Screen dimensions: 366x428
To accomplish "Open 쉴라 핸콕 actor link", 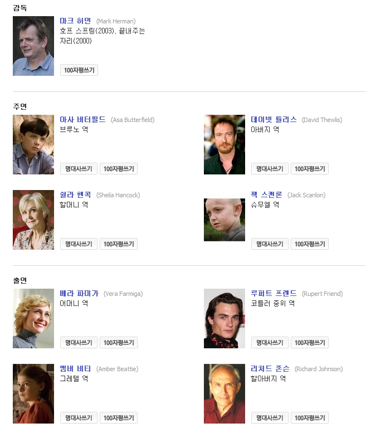I will (x=75, y=195).
